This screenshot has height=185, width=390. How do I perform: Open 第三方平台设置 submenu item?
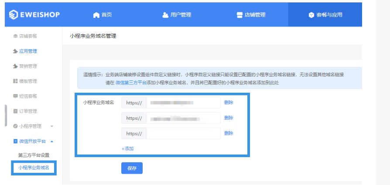34,155
